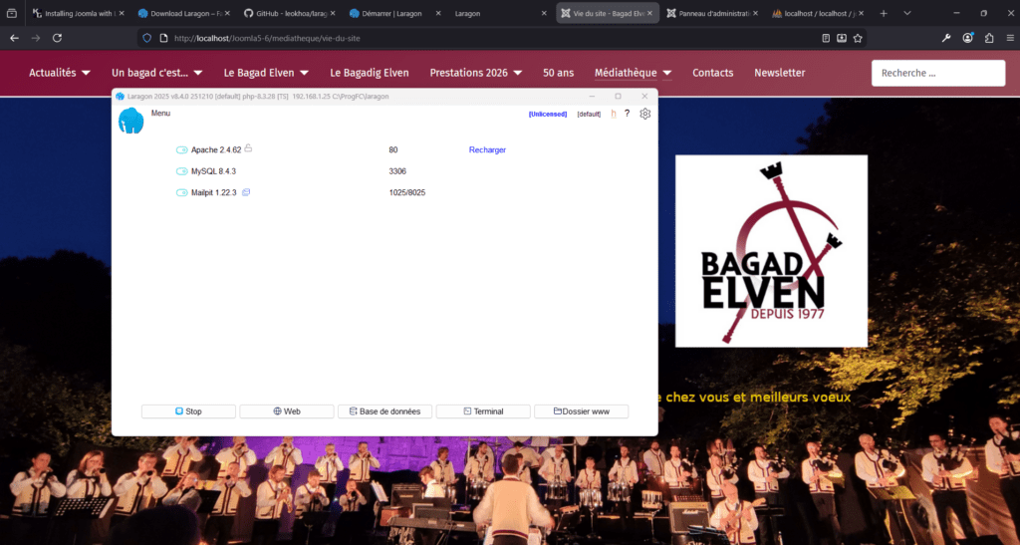Click the [Unlicensed] link in Laragon
The height and width of the screenshot is (545, 1020).
click(x=548, y=115)
